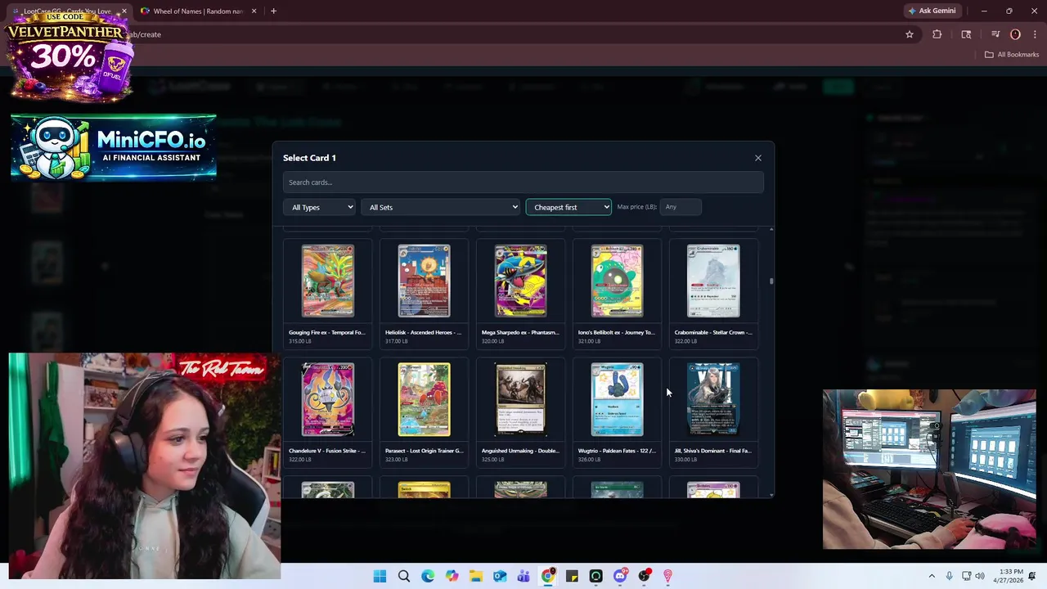This screenshot has height=589, width=1047.
Task: Open Windows Search from taskbar
Action: click(x=404, y=577)
